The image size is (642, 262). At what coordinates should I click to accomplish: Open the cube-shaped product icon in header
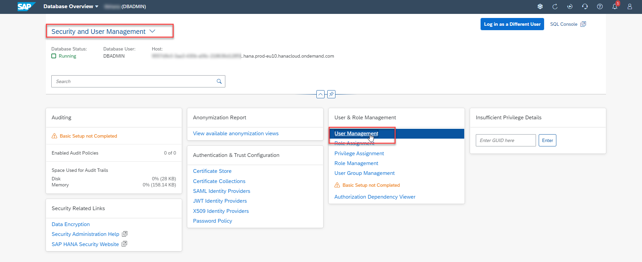[540, 6]
